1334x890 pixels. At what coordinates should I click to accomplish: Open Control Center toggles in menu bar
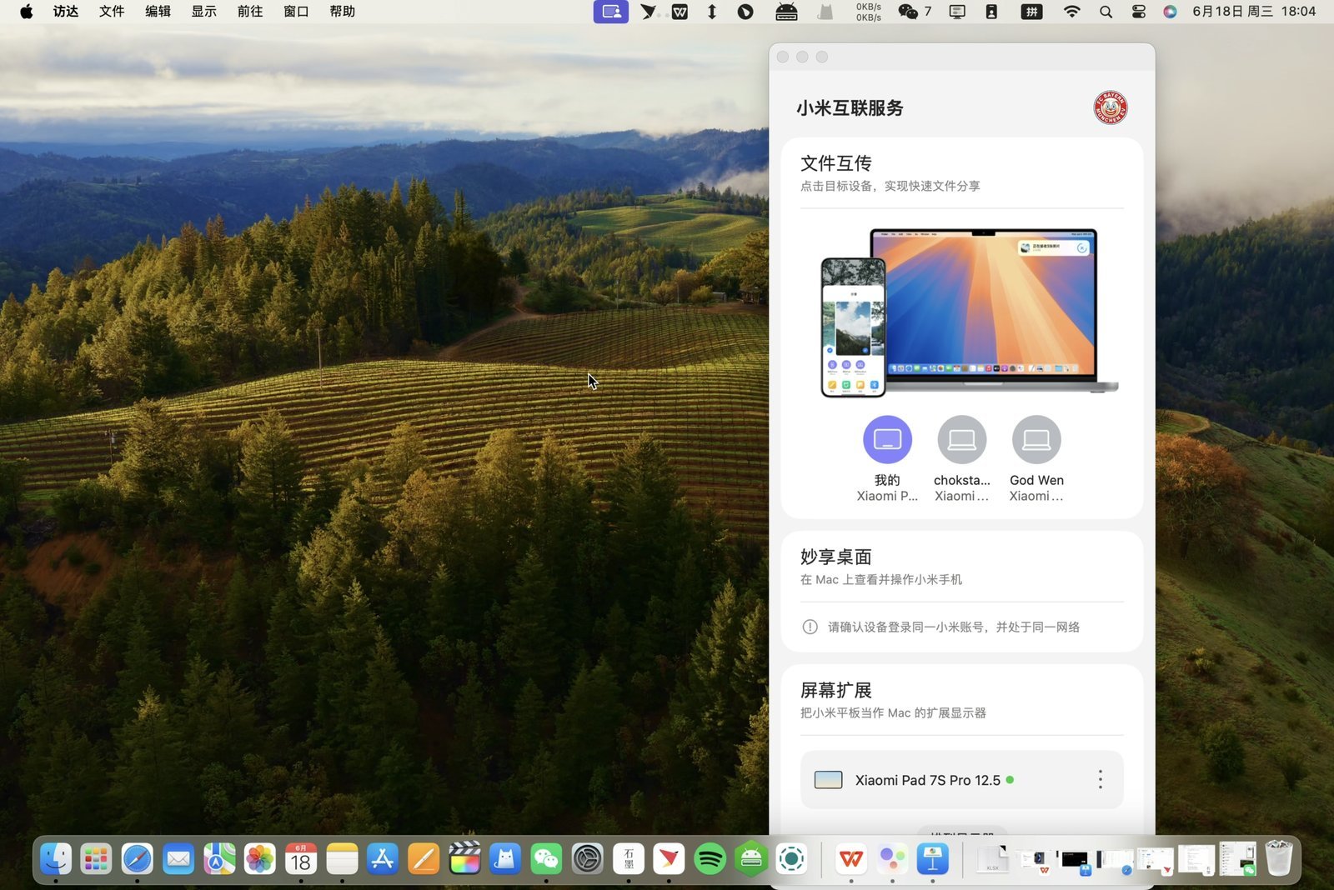[1139, 12]
